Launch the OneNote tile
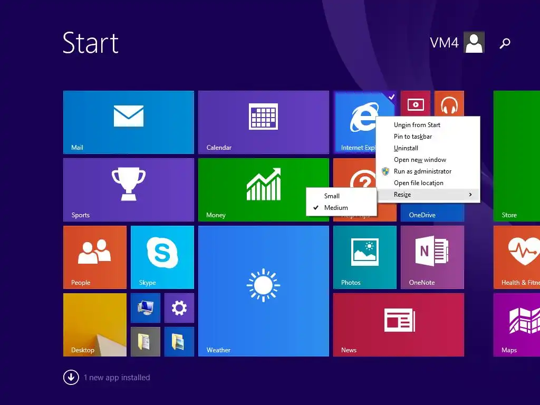The image size is (540, 405). click(x=432, y=257)
